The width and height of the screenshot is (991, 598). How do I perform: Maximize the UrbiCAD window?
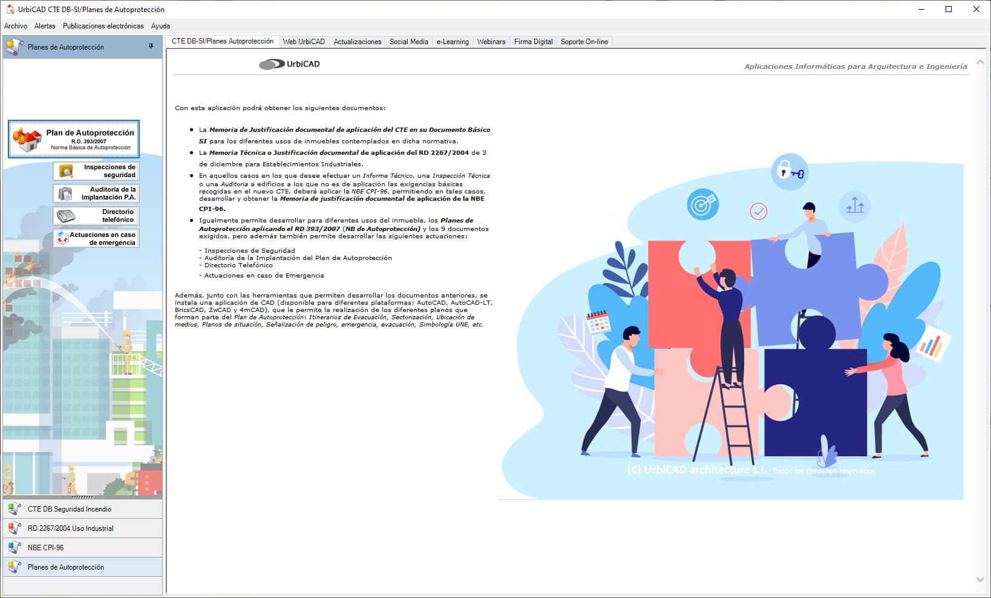(949, 9)
